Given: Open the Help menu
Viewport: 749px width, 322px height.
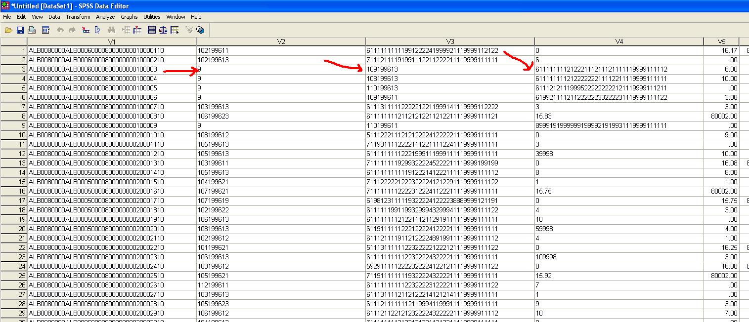Looking at the screenshot, I should pyautogui.click(x=196, y=17).
